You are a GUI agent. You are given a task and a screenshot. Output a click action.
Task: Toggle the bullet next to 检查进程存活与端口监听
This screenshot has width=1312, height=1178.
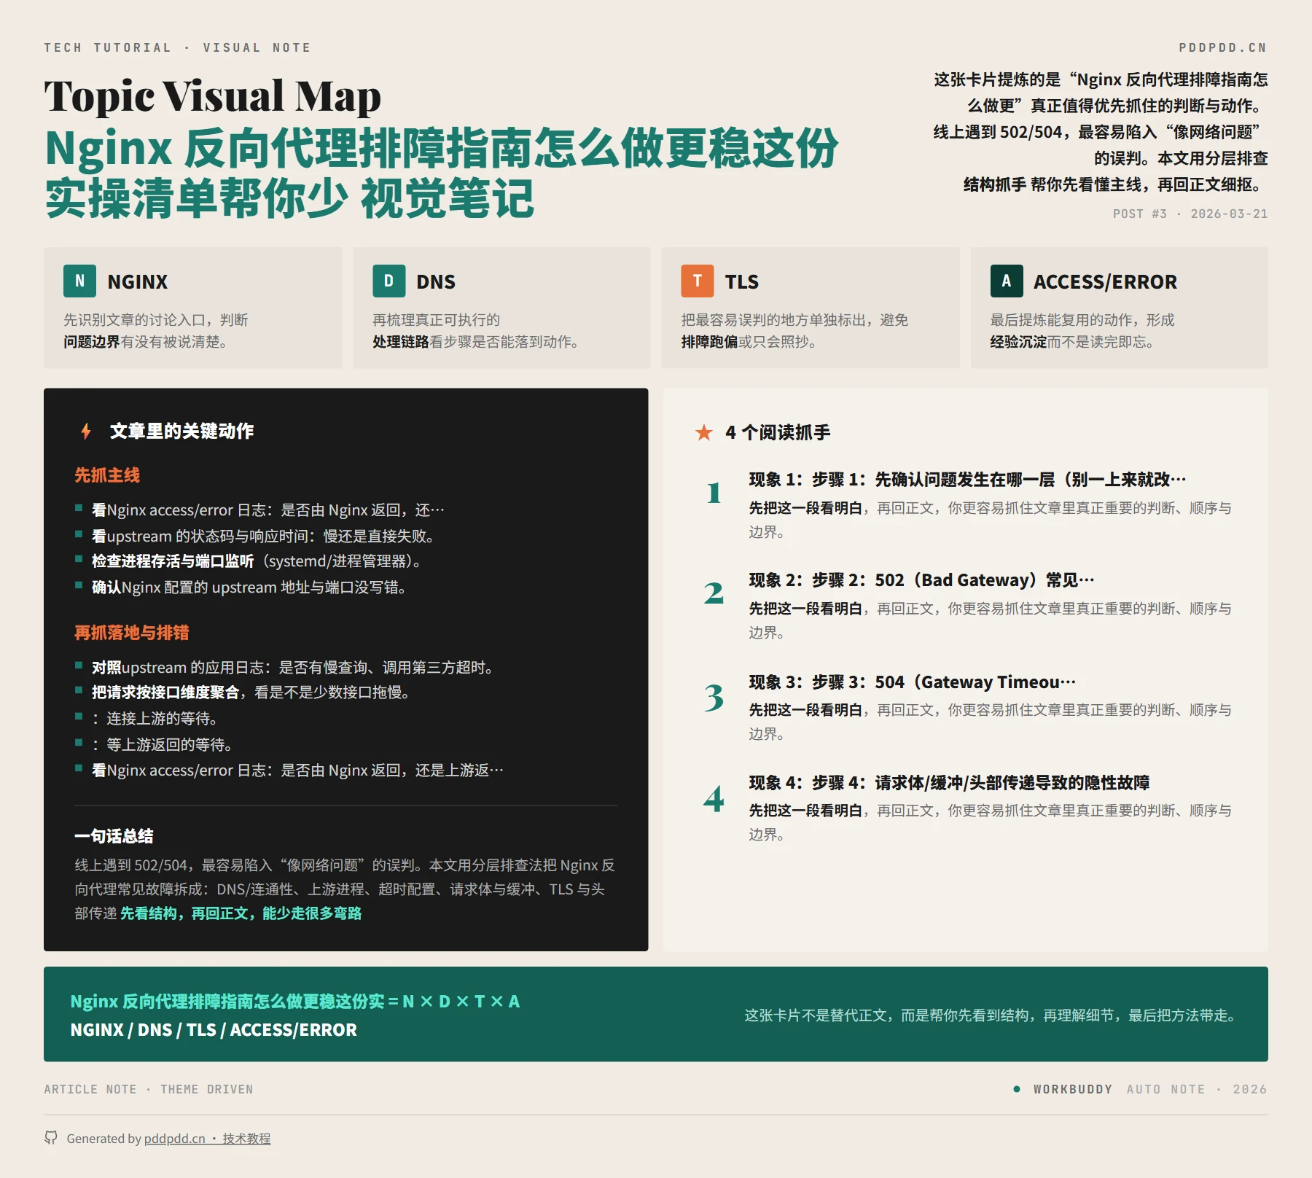[x=79, y=559]
